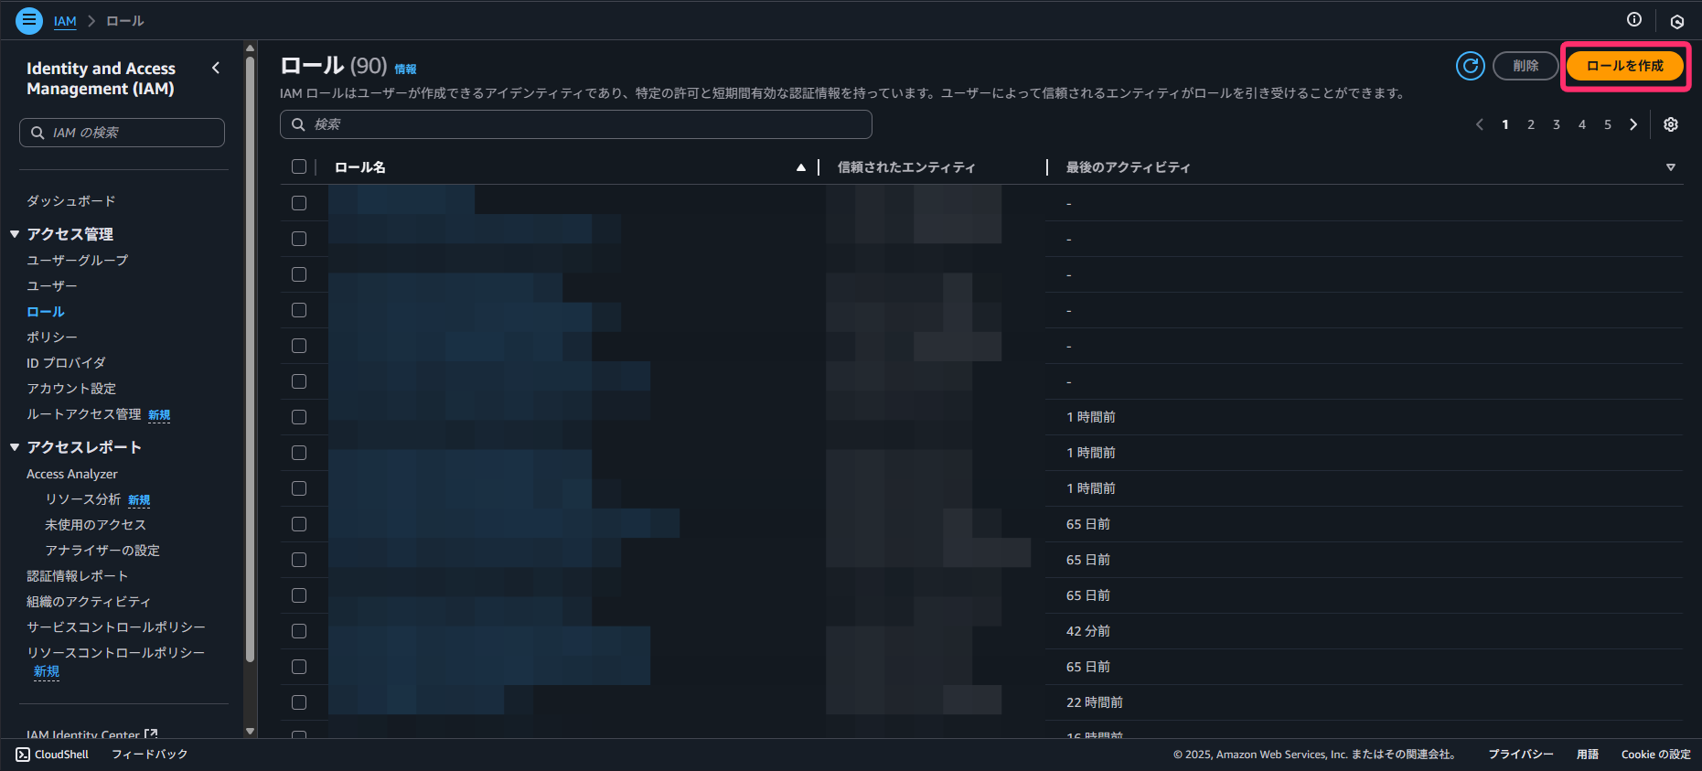Open 認証情報レポート in the sidebar

coord(78,576)
